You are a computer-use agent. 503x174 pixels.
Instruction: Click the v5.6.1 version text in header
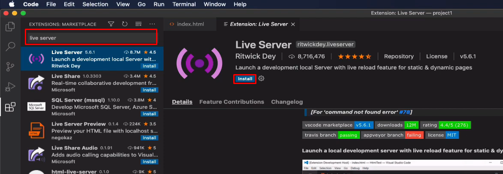pos(468,57)
